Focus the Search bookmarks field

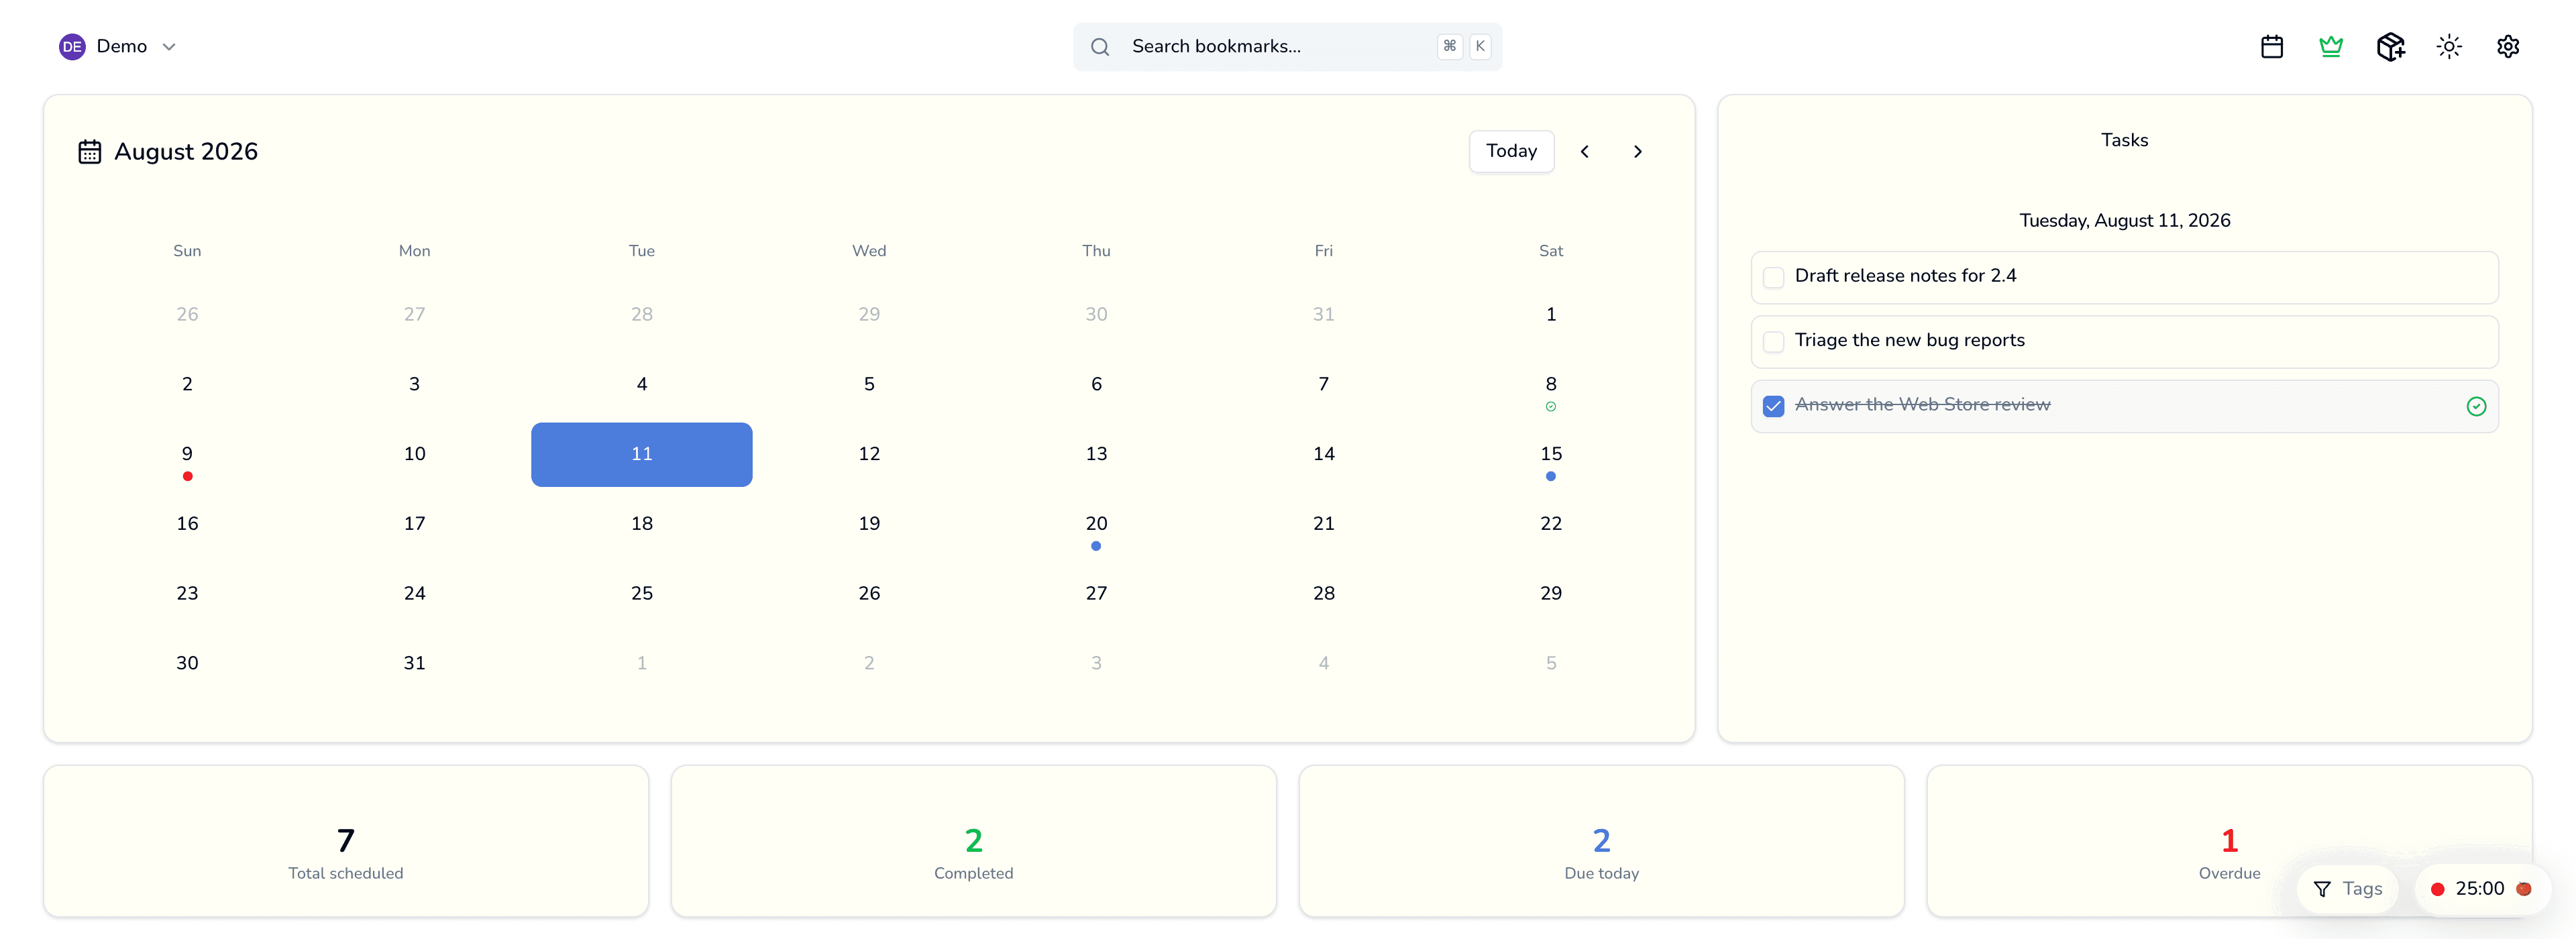pos(1287,47)
